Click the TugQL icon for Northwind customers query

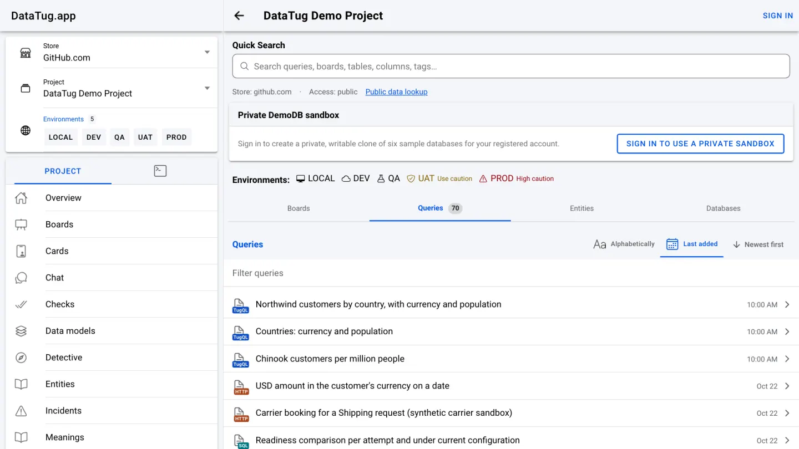tap(240, 305)
